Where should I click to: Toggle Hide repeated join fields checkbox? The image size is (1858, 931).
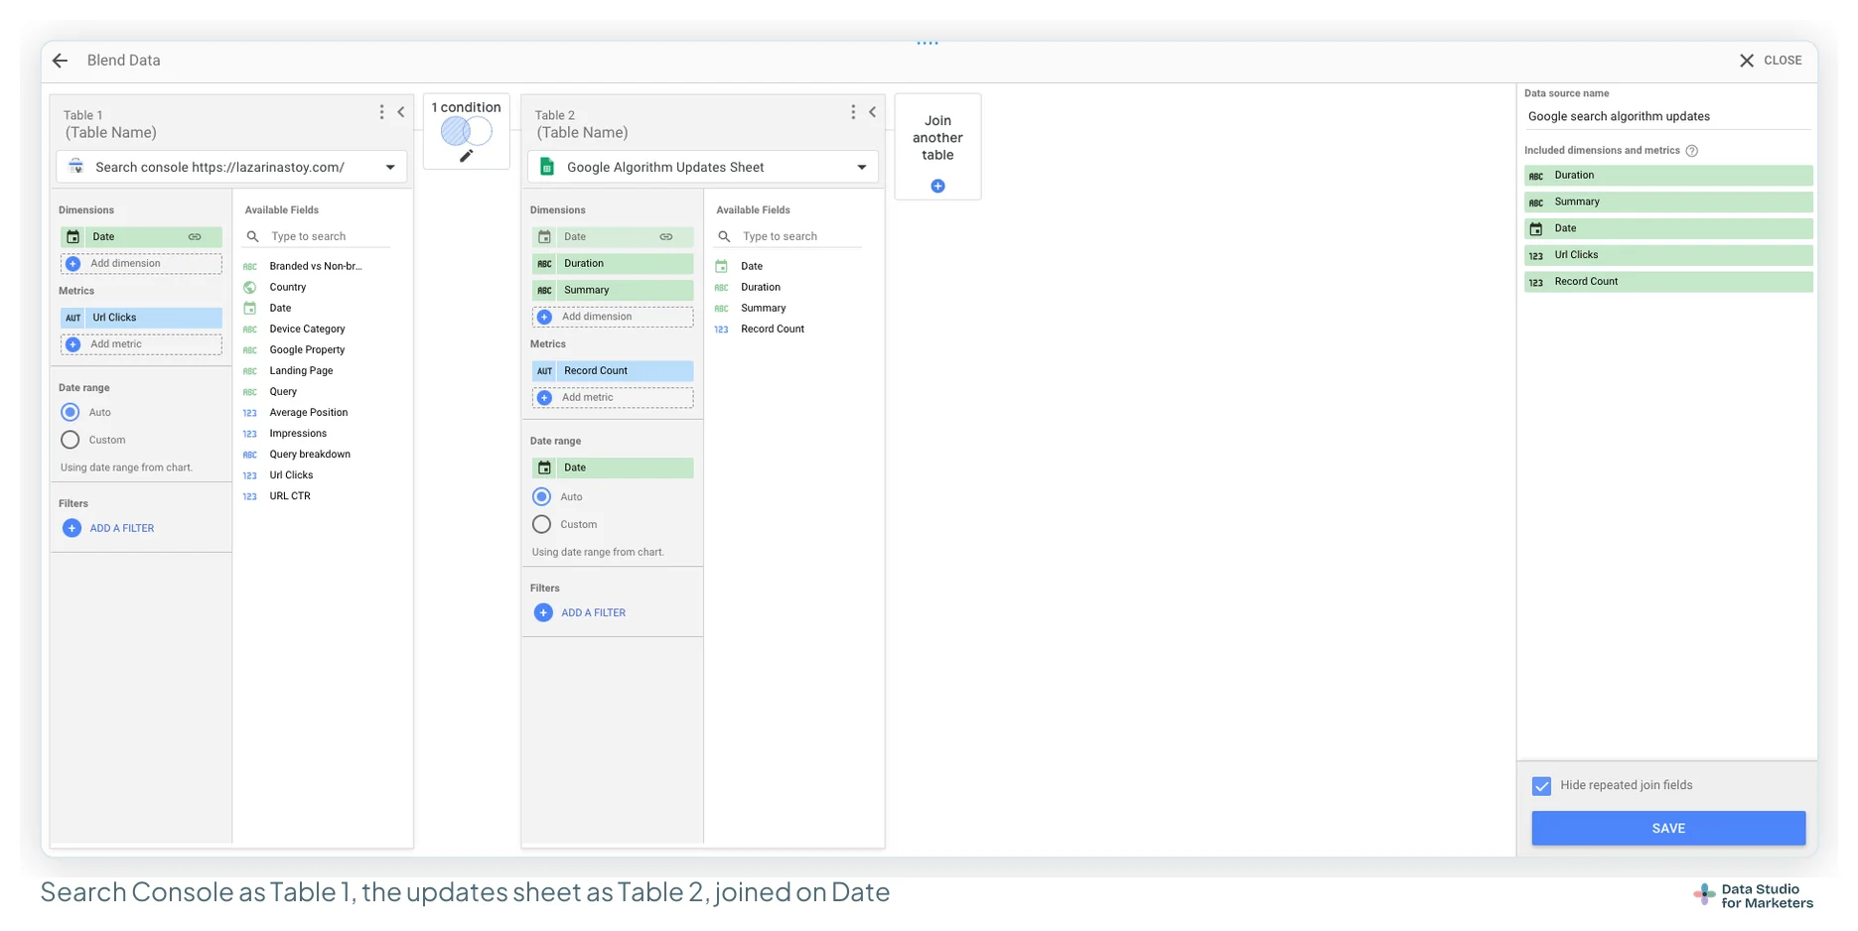point(1541,786)
